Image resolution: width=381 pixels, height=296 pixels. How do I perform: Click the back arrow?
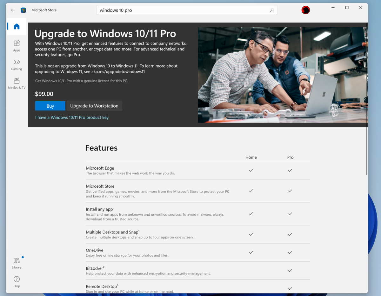coord(13,10)
